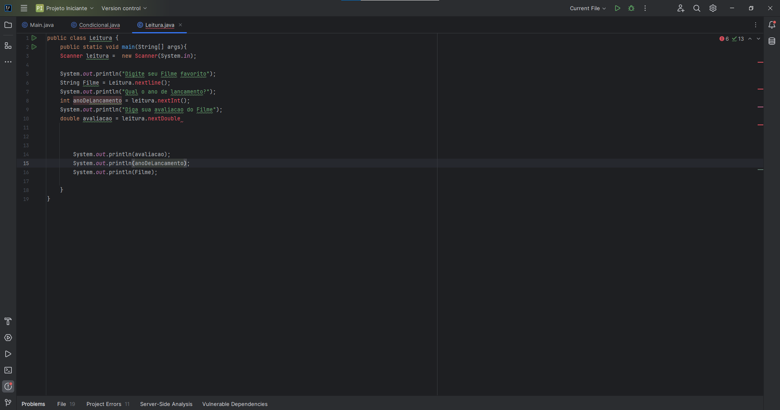Go to previous highlighted error arrow
The height and width of the screenshot is (410, 780).
750,39
